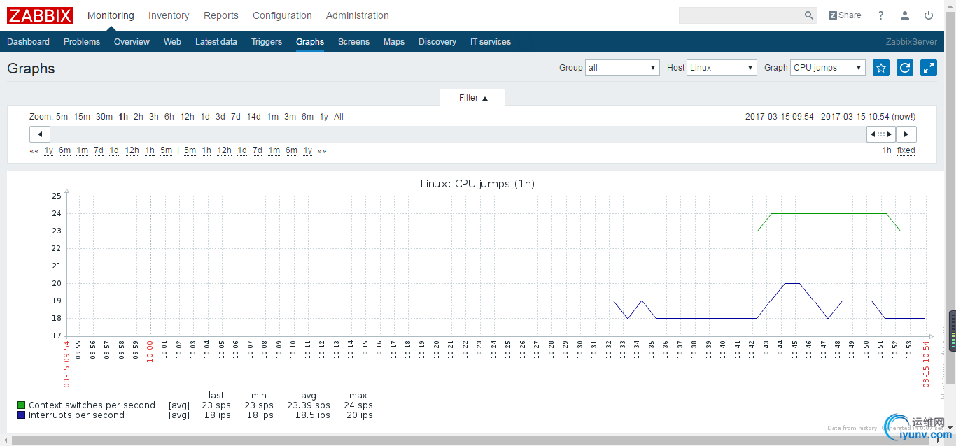
Task: Click the Graphs page heading
Action: click(x=31, y=69)
